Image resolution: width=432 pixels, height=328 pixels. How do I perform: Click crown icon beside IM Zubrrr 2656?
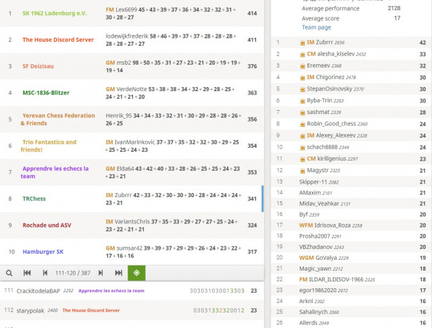pyautogui.click(x=302, y=43)
